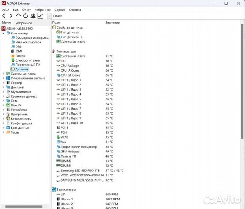Open the user profile toolbar icon
This screenshot has height=209, width=245.
[33, 16]
